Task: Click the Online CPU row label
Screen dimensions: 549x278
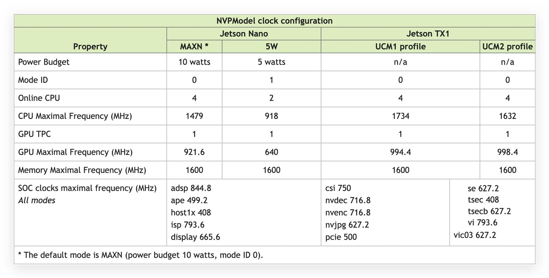Action: tap(39, 98)
